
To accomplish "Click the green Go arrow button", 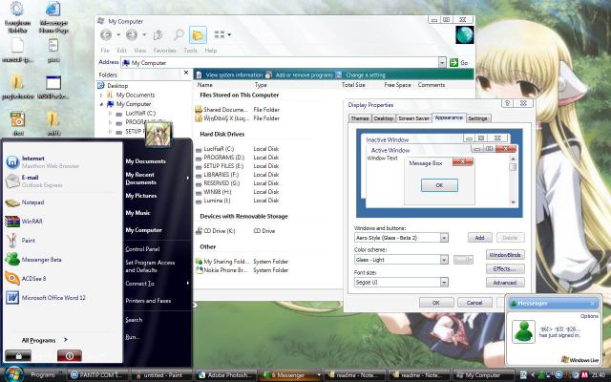I will 453,62.
